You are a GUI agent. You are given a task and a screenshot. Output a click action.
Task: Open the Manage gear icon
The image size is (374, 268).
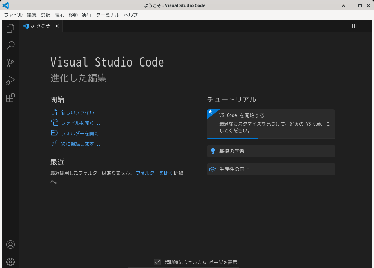point(10,262)
